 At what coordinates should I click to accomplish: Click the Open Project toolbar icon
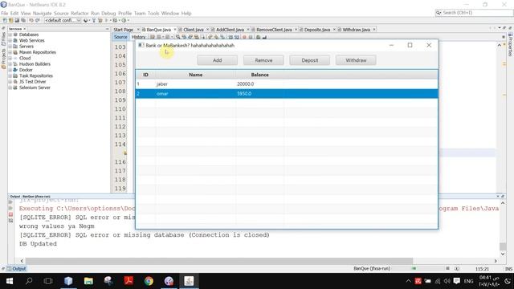(17, 20)
